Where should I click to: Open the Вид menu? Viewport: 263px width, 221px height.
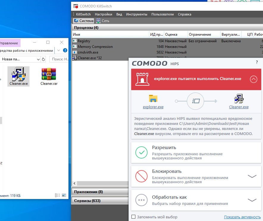tap(119, 14)
